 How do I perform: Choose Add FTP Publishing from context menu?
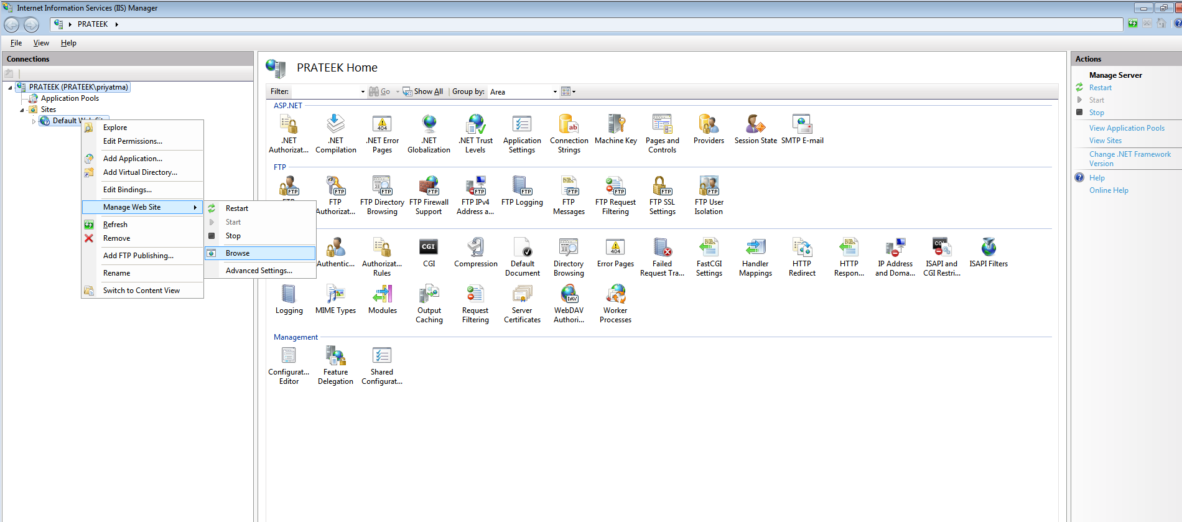coord(142,256)
